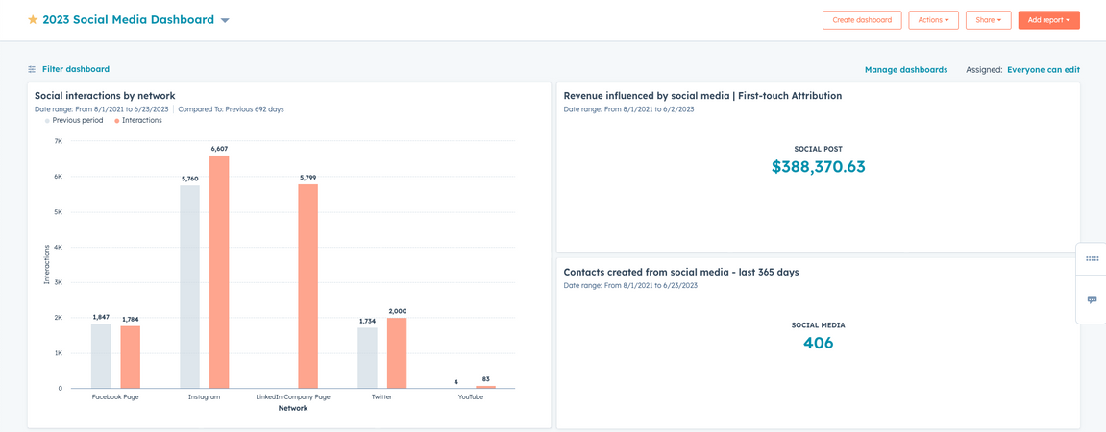The height and width of the screenshot is (432, 1106).
Task: Open the filter dashboard icon
Action: click(x=32, y=69)
